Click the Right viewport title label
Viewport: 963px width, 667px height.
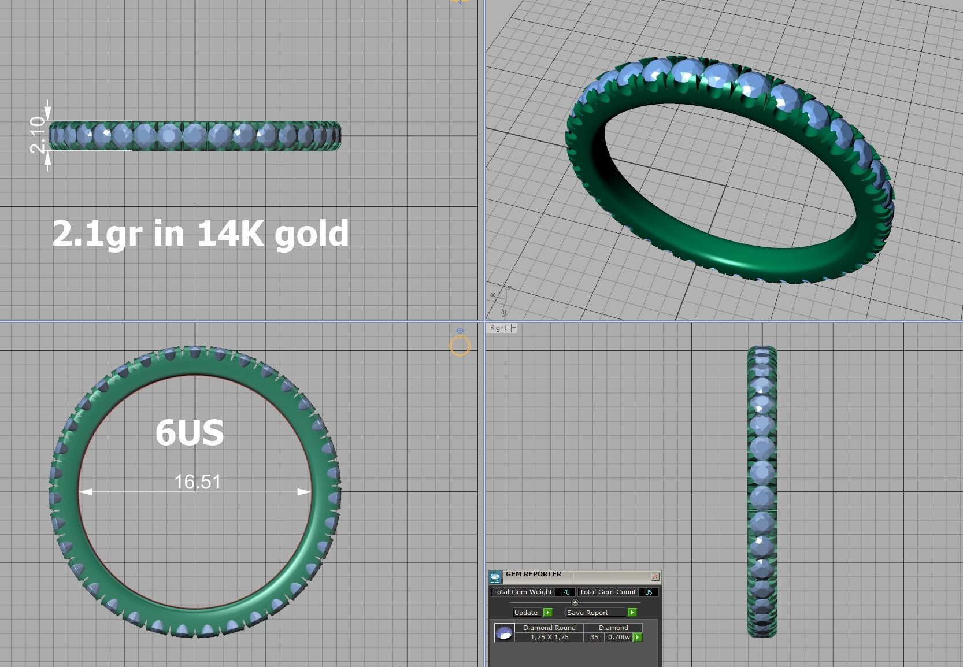[x=498, y=328]
